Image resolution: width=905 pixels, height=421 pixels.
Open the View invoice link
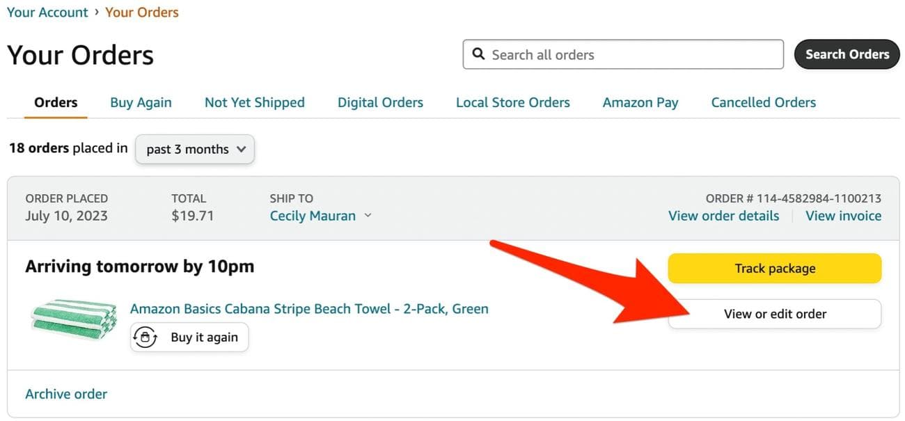click(x=843, y=216)
